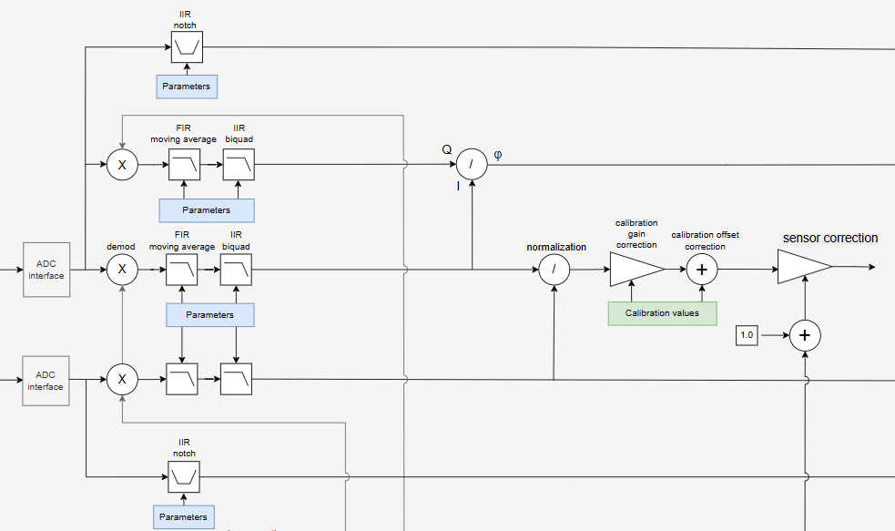
Task: Click the demod multiplier circle
Action: tap(122, 270)
